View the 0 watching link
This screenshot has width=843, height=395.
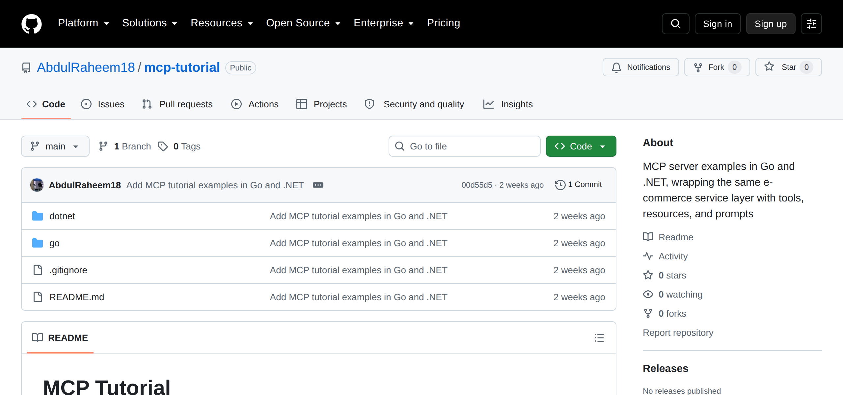(x=673, y=294)
